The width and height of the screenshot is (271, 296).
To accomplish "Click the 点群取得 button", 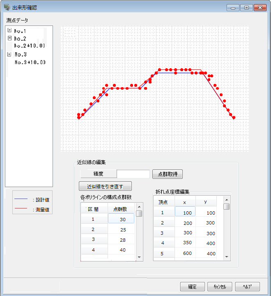I will click(168, 174).
